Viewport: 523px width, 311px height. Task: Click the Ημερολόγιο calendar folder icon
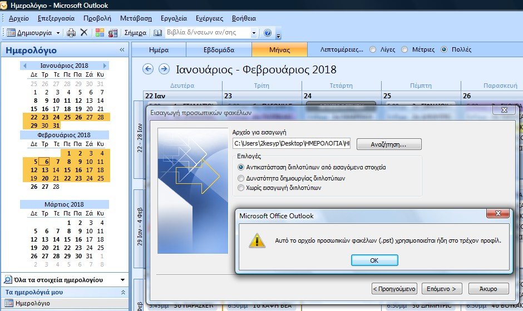pos(9,303)
